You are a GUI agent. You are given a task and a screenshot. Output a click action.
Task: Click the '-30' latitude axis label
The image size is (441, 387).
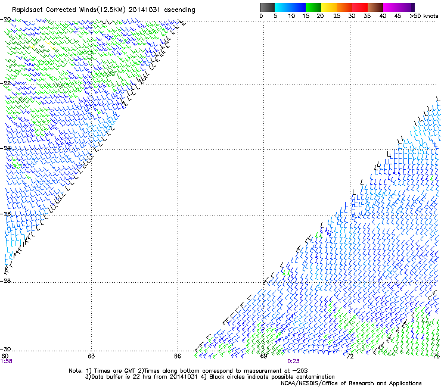(5, 349)
